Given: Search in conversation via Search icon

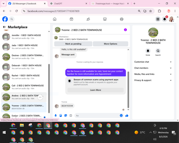Looking at the screenshot, I should click(158, 51).
